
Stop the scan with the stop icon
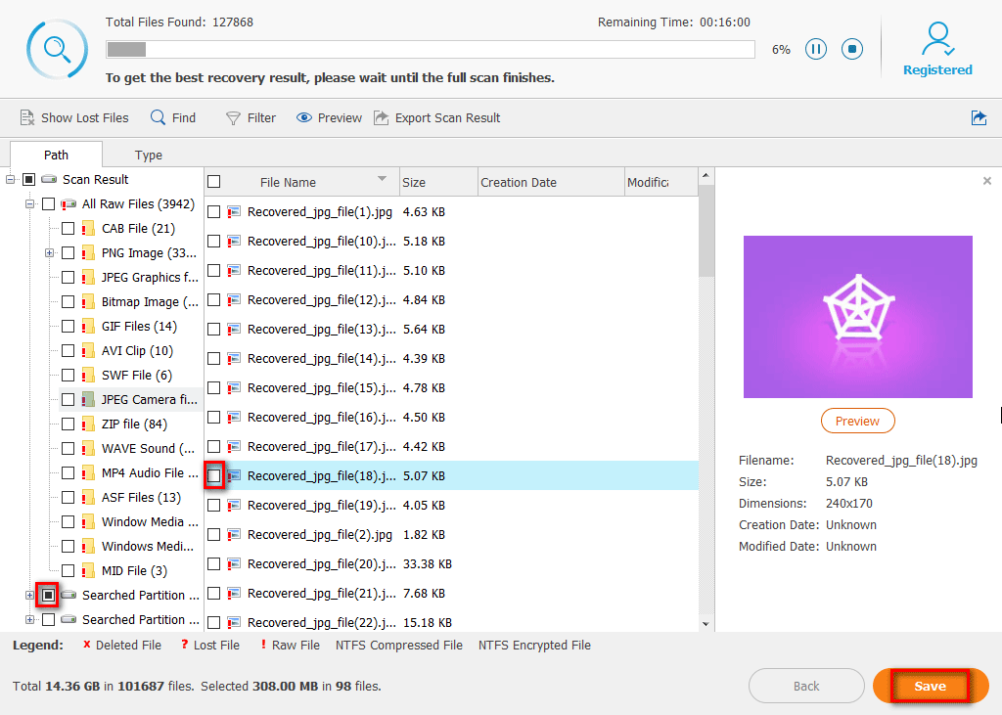click(852, 49)
